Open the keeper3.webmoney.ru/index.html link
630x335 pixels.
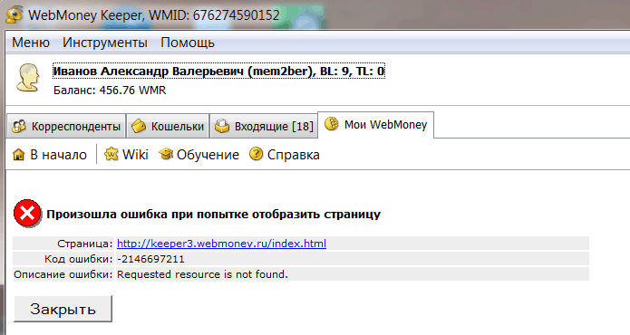(221, 244)
